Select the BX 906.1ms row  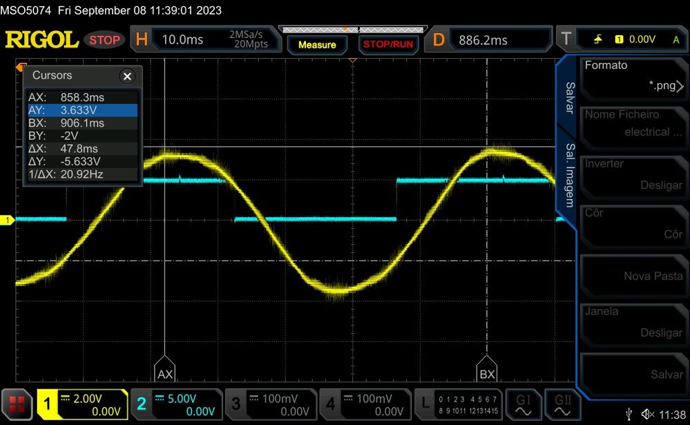83,123
